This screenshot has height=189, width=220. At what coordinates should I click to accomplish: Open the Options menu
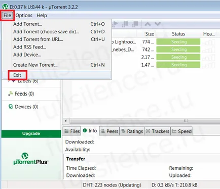coord(24,16)
